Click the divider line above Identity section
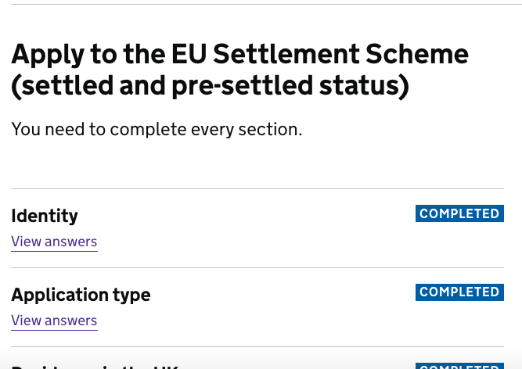Viewport: 522px width, 369px height. [x=257, y=188]
